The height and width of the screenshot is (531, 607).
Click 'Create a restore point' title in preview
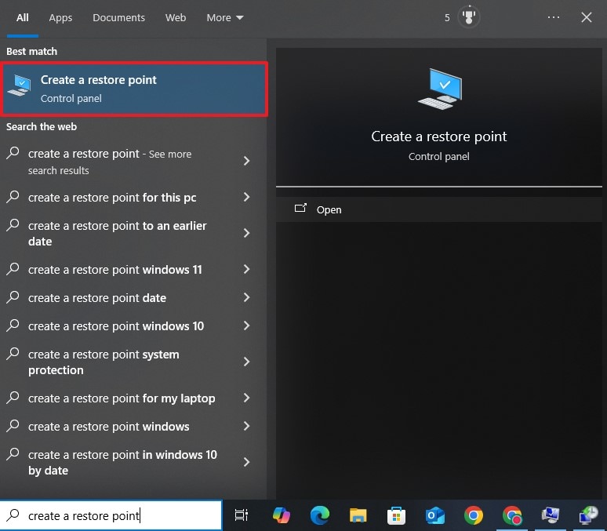[438, 136]
